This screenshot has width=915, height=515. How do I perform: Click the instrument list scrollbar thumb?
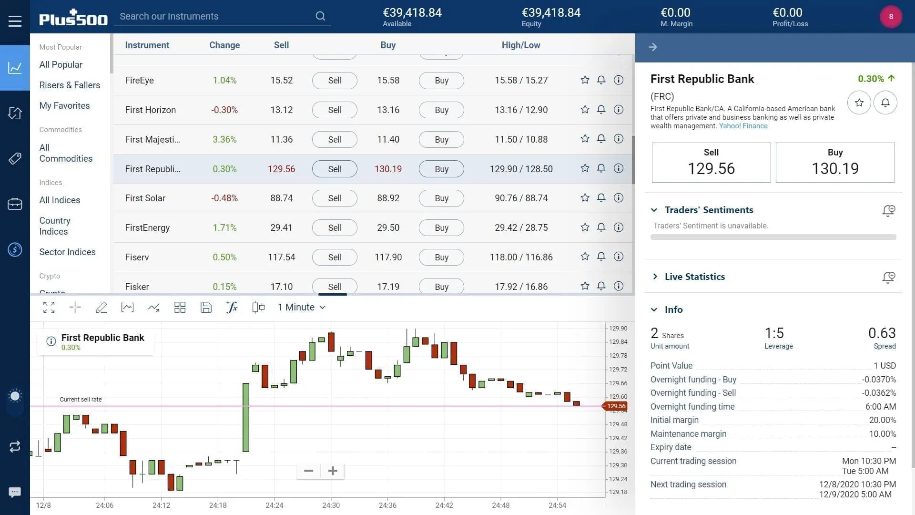[633, 160]
